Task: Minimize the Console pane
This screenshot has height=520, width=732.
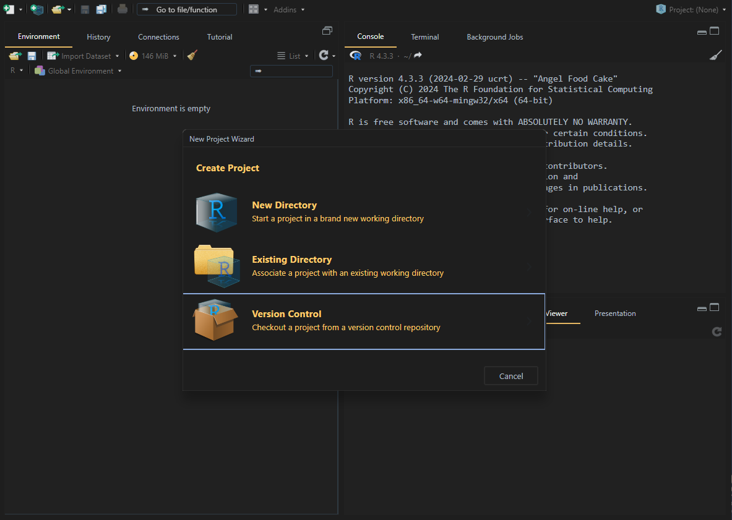Action: pyautogui.click(x=702, y=32)
